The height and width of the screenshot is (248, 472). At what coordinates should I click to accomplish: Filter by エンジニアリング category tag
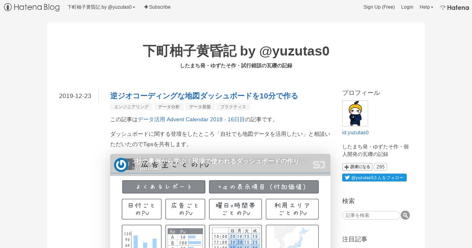[131, 107]
